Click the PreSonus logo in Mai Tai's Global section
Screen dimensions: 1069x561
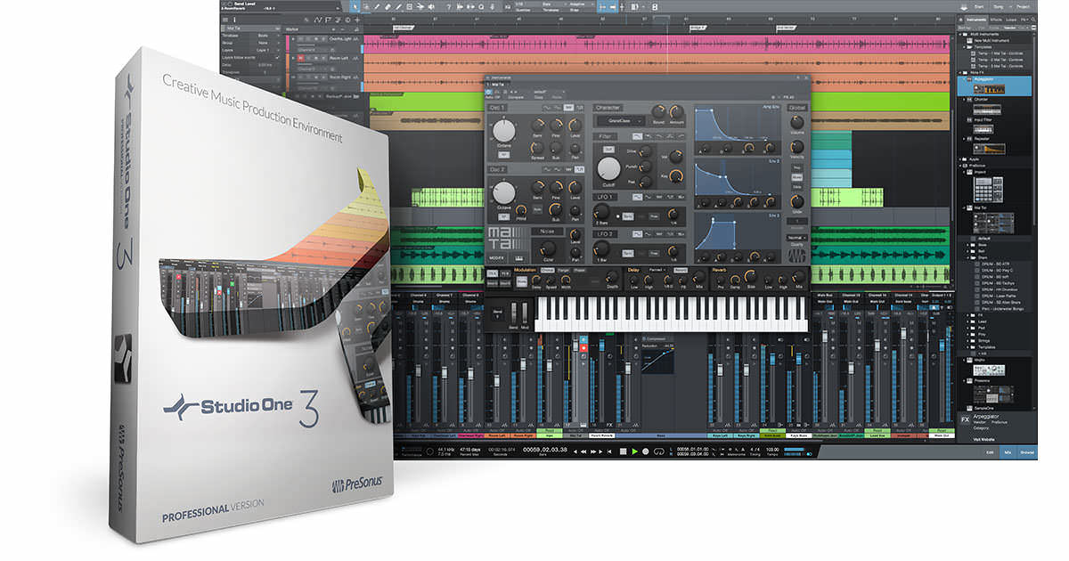[x=796, y=256]
